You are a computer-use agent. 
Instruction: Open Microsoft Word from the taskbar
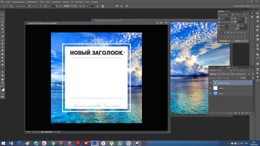click(11, 143)
